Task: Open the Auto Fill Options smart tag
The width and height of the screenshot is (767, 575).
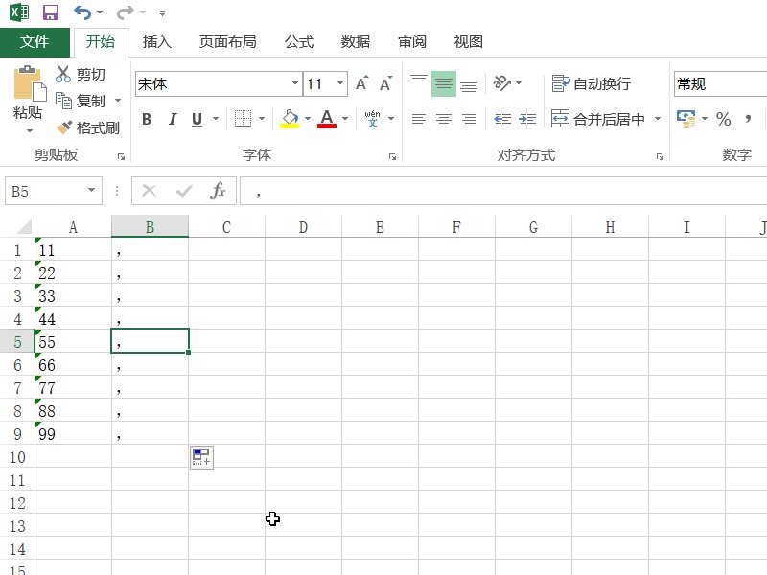Action: pyautogui.click(x=200, y=457)
